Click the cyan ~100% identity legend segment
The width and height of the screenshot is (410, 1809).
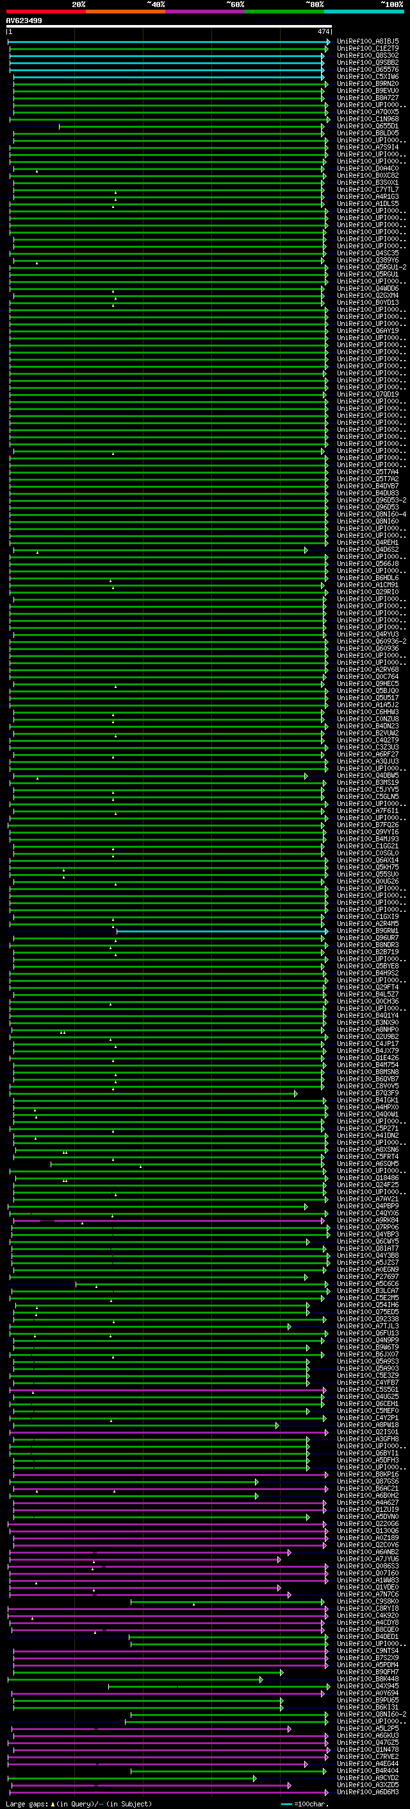(x=365, y=12)
